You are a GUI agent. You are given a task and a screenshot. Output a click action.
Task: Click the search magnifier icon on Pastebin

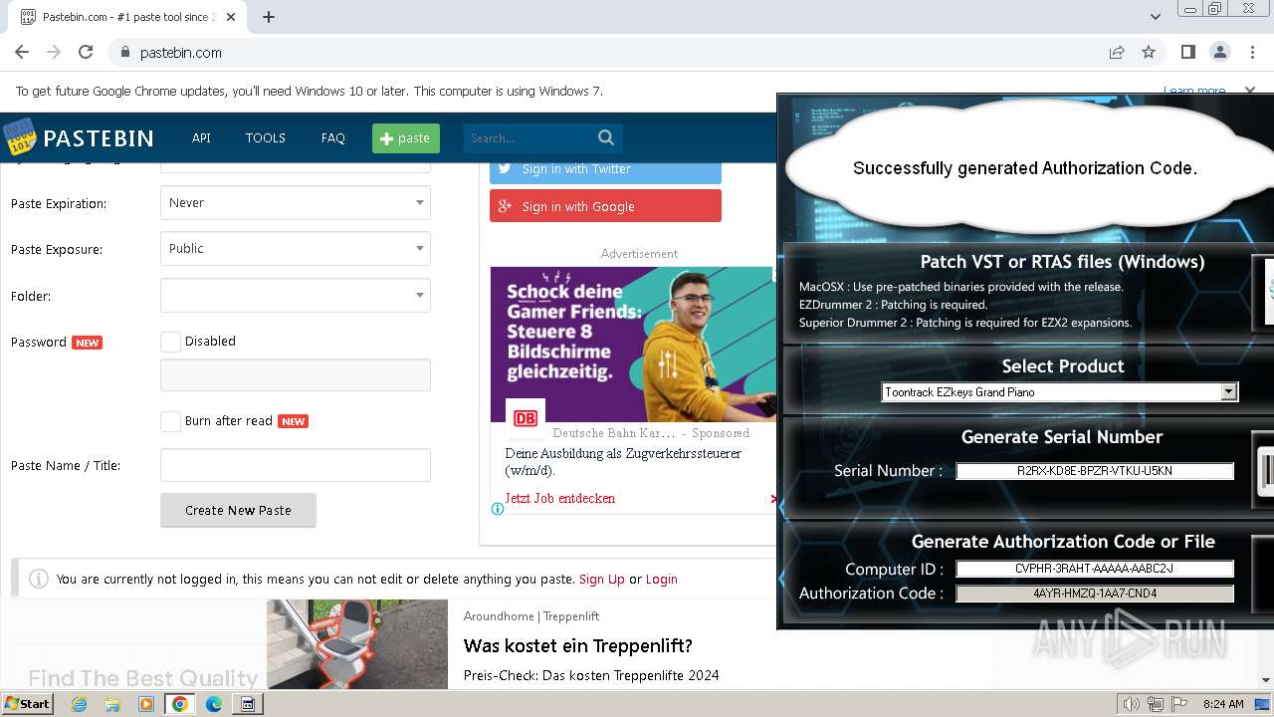[606, 137]
